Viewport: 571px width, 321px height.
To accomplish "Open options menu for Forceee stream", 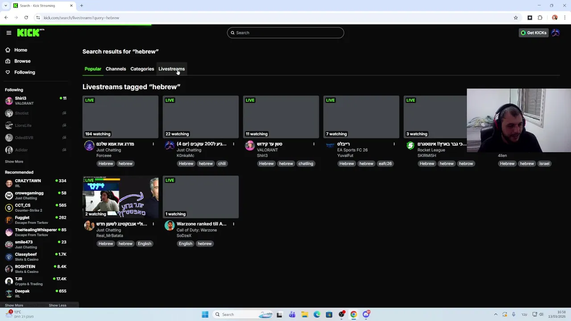I will click(153, 144).
